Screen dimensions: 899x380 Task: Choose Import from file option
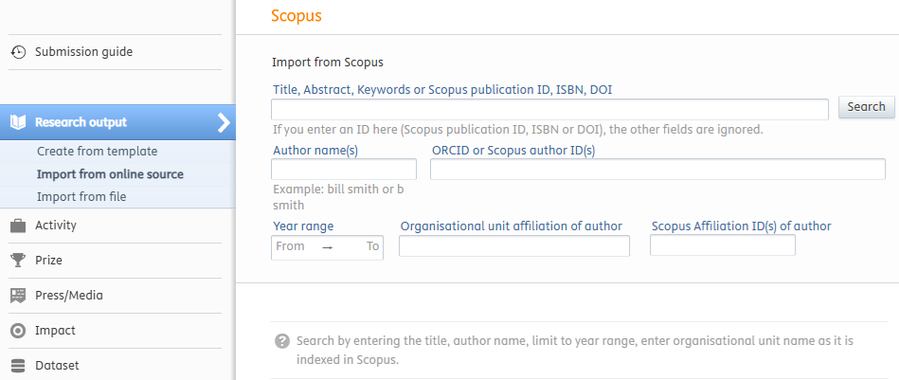[x=81, y=197]
